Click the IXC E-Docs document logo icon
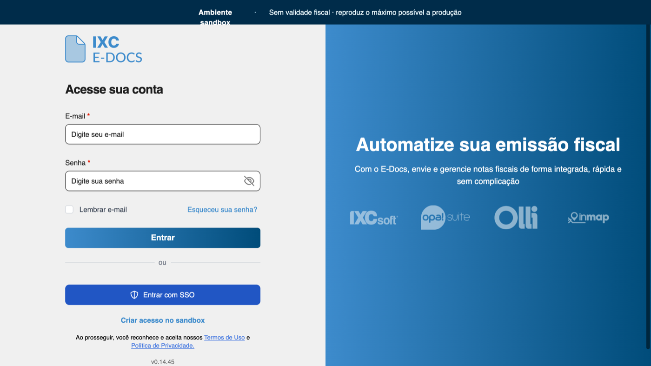Screen dimensions: 651x366 pyautogui.click(x=75, y=49)
